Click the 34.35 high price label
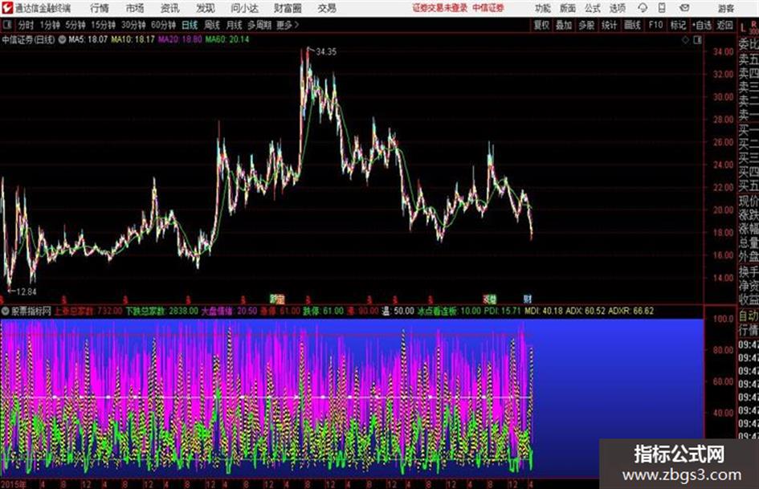Screen dimensions: 759x489 click(326, 52)
